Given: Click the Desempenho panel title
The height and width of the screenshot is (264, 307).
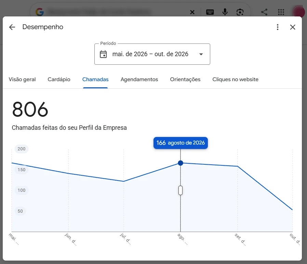Looking at the screenshot, I should click(43, 27).
